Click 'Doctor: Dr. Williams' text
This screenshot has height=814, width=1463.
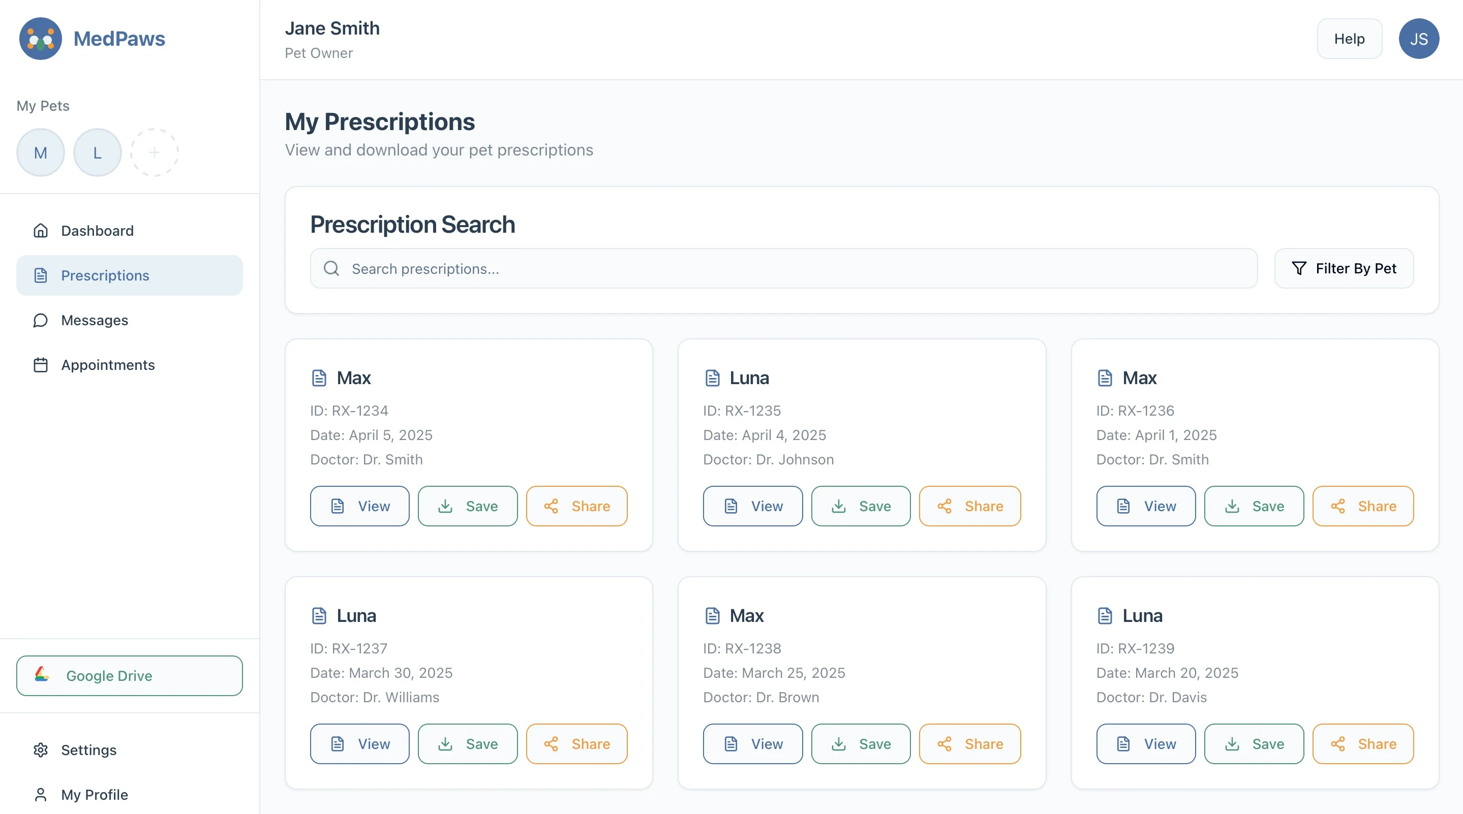click(375, 697)
